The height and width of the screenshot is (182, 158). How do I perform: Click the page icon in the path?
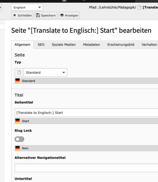(139, 8)
